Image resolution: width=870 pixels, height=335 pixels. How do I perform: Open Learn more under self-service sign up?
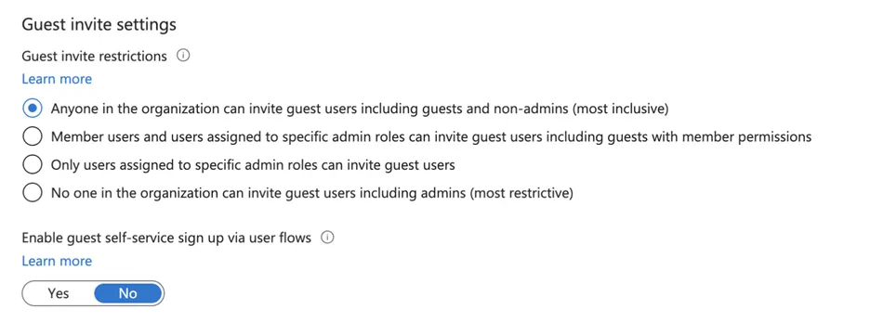tap(57, 261)
